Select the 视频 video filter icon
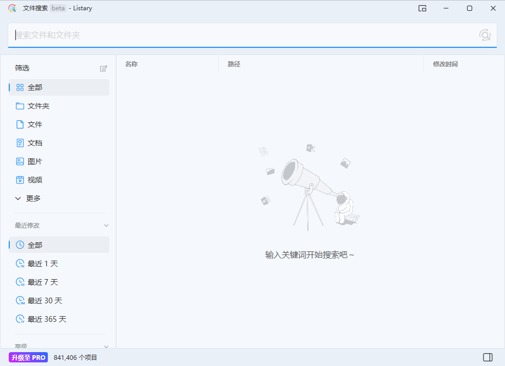 point(20,179)
